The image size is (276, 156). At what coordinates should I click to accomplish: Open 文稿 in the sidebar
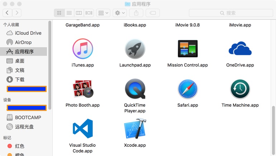point(24,70)
